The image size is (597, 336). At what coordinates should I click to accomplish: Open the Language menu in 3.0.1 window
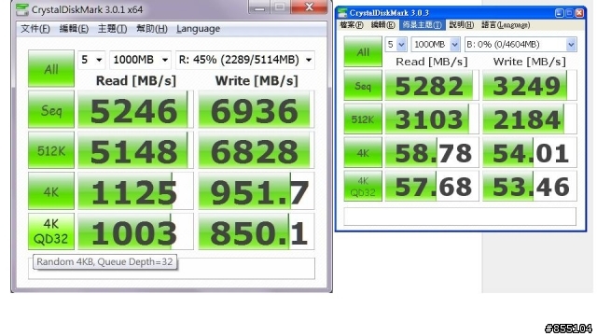click(x=198, y=29)
